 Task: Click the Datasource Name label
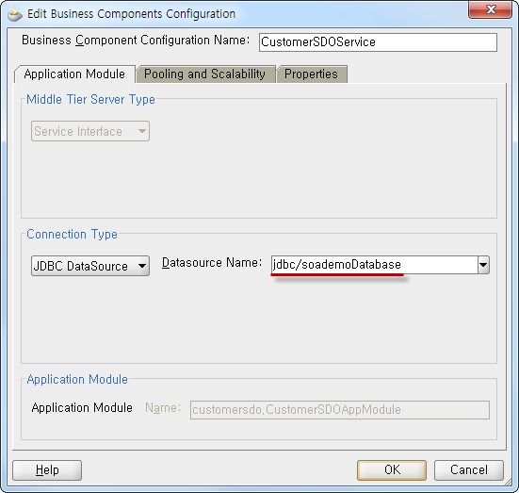click(x=212, y=263)
